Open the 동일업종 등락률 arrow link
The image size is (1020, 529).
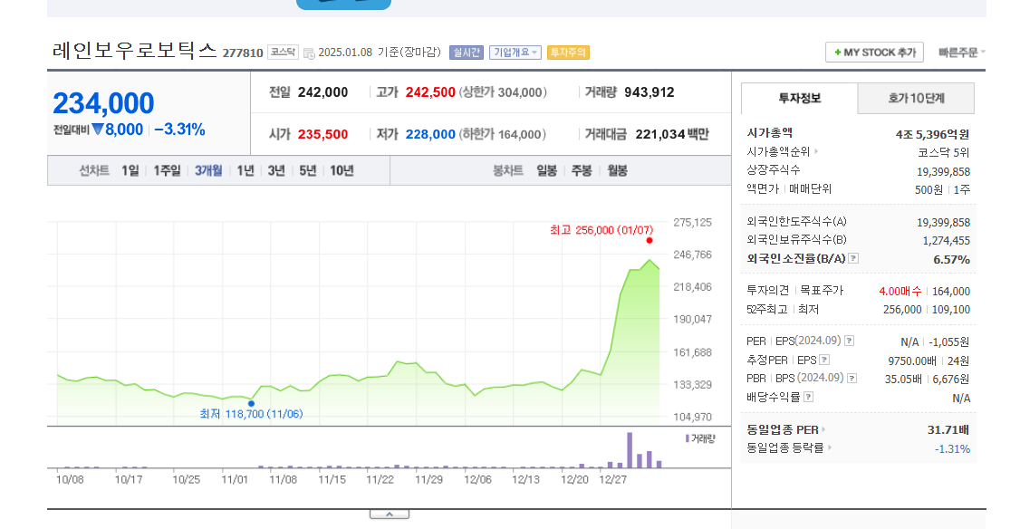pyautogui.click(x=830, y=447)
